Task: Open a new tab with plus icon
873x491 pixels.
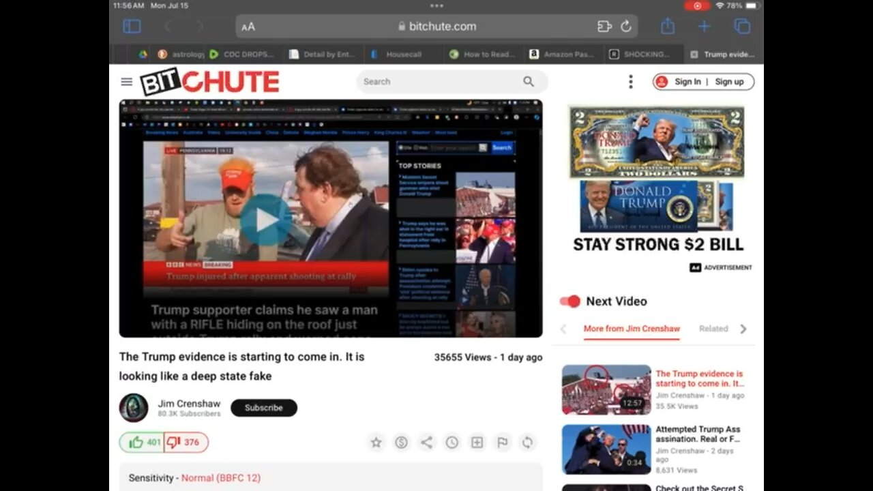Action: 704,27
